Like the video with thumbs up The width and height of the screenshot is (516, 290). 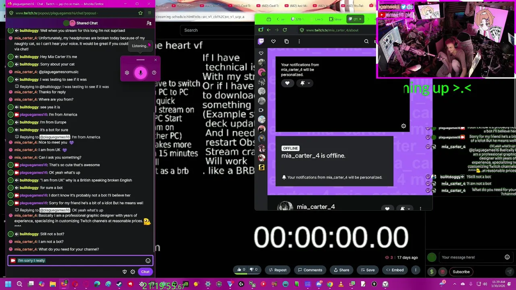click(x=241, y=270)
